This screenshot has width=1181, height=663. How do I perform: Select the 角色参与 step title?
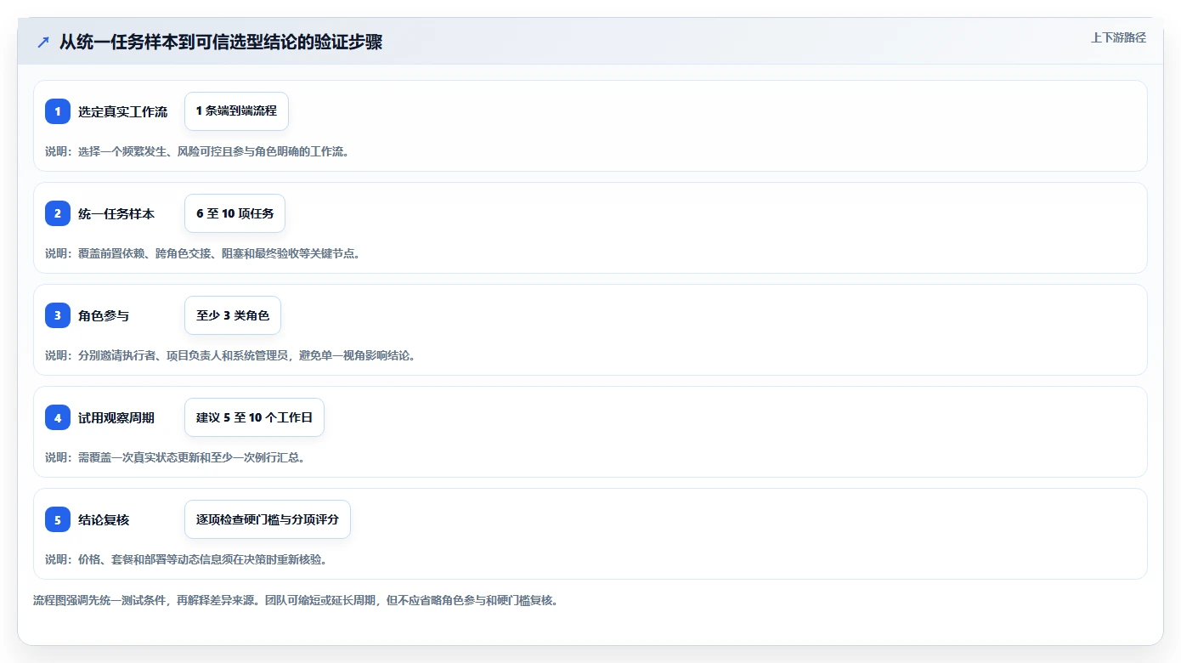click(104, 315)
